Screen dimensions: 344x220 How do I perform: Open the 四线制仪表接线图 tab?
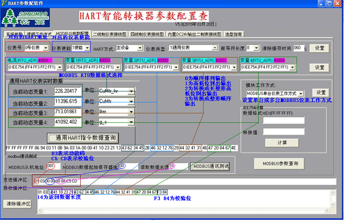click(x=147, y=34)
